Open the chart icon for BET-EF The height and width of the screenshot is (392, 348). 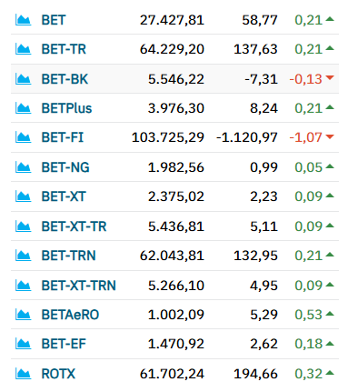point(23,344)
